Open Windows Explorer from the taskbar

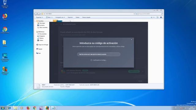(16, 108)
